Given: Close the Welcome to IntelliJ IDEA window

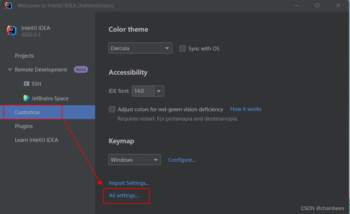Looking at the screenshot, I should [338, 5].
